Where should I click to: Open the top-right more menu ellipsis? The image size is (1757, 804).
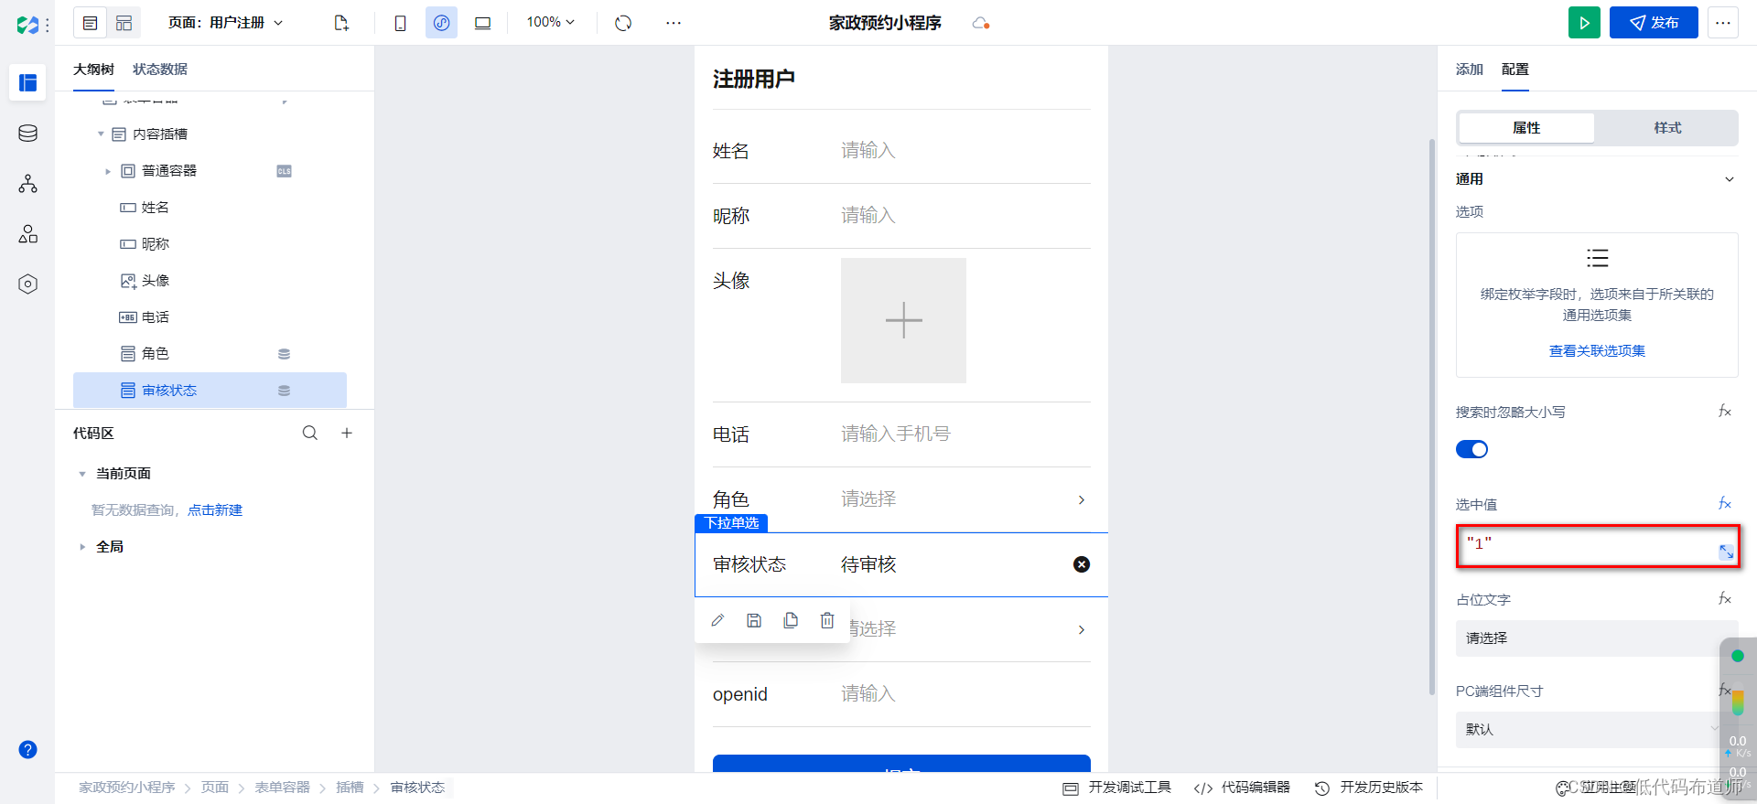click(x=1723, y=23)
